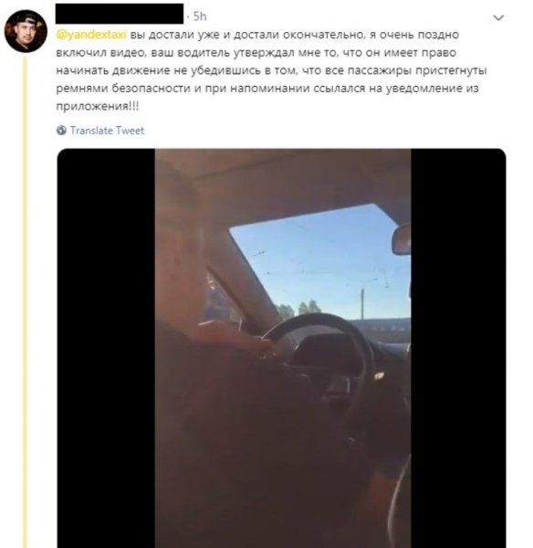Click the tweet line starting with включил видео
The image size is (533, 548).
[256, 52]
